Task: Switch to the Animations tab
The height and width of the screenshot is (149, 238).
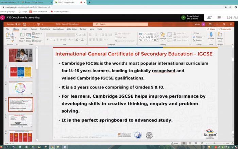Action: 58,29
